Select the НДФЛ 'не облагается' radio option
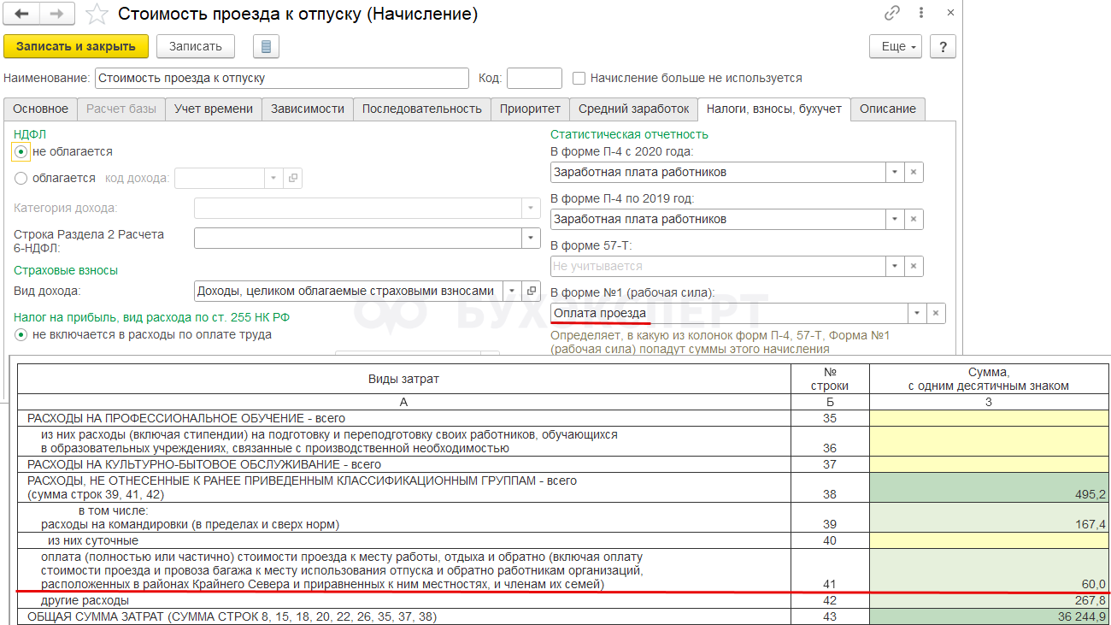This screenshot has height=625, width=1111. pos(21,151)
